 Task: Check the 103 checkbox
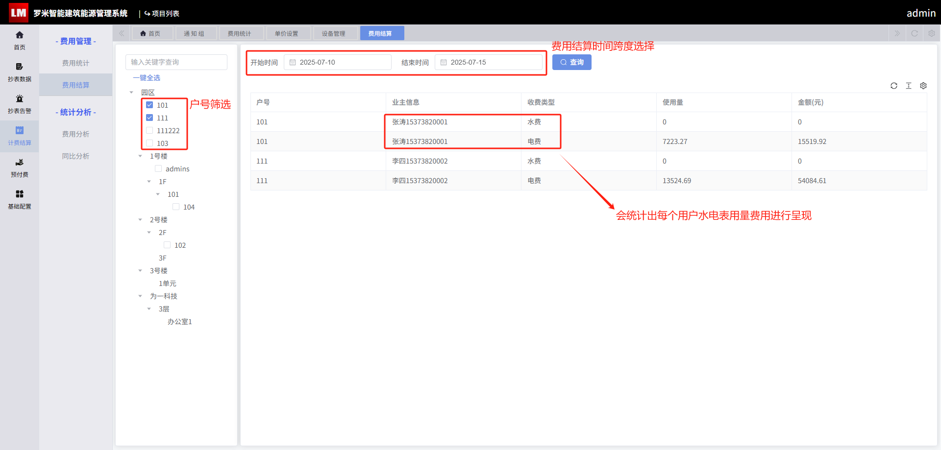pos(149,143)
